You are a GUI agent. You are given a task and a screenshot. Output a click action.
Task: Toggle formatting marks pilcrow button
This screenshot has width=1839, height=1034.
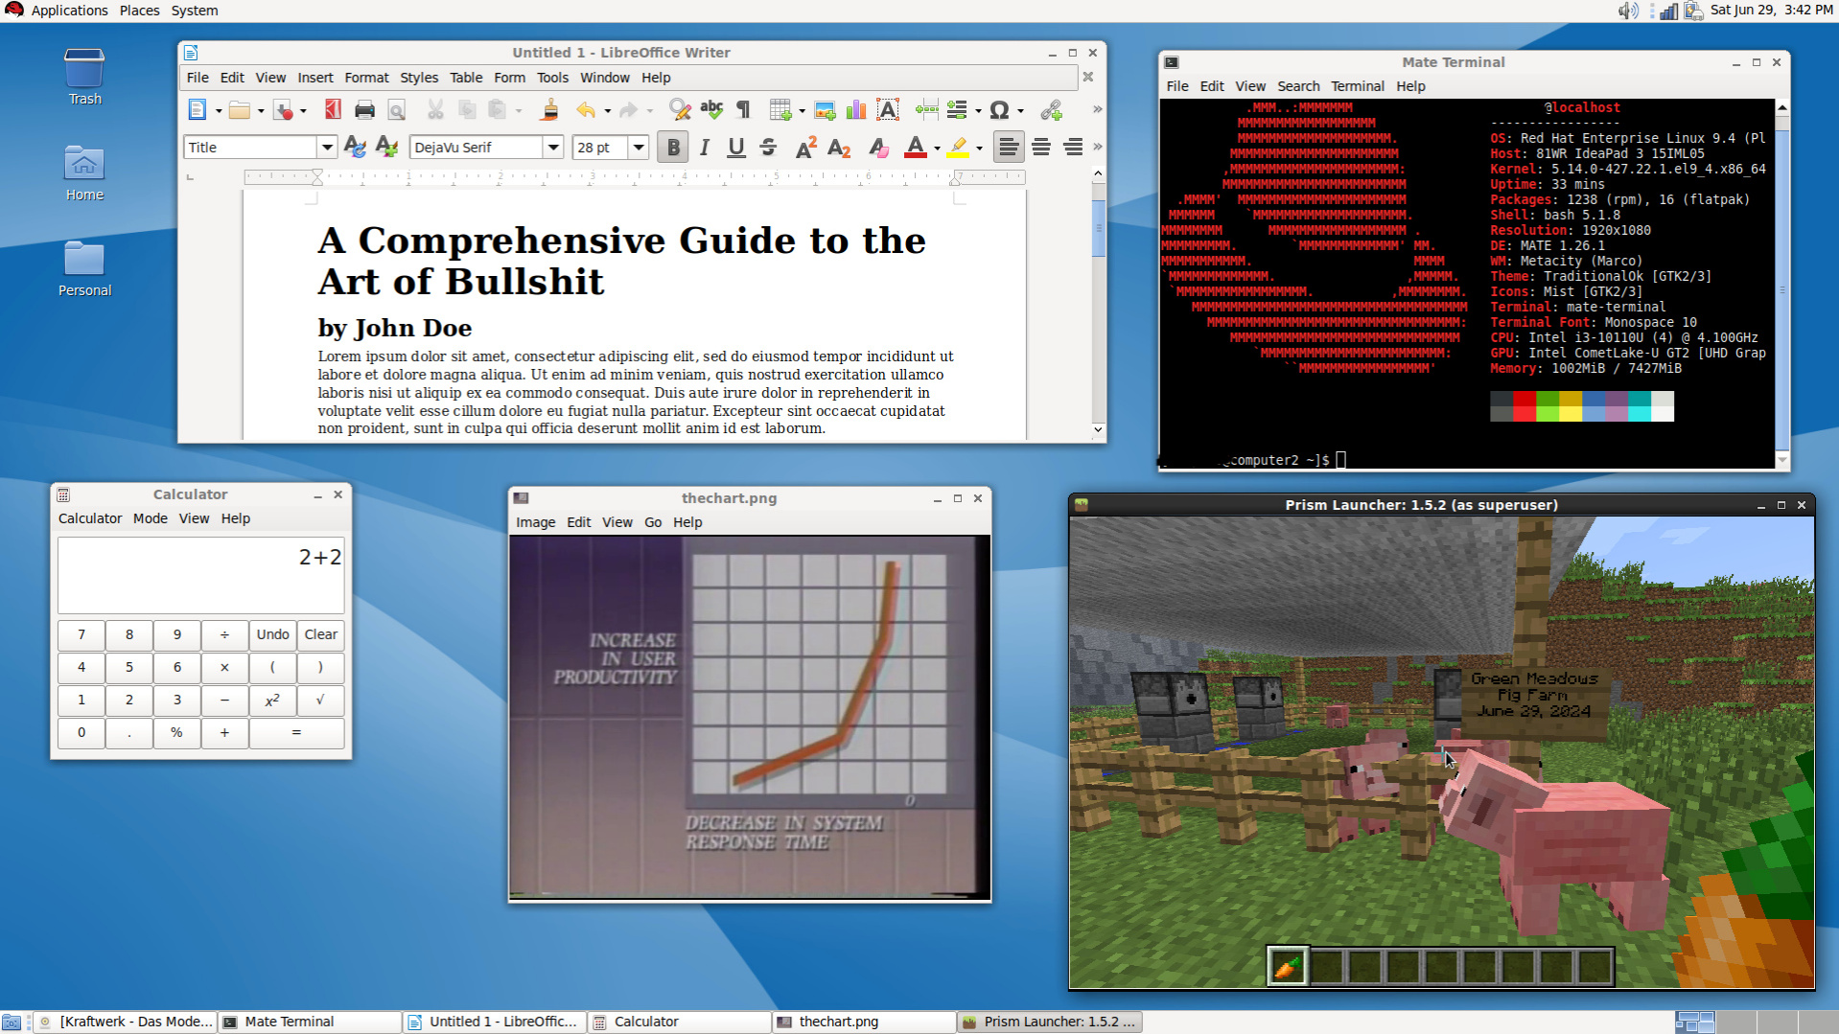point(743,110)
